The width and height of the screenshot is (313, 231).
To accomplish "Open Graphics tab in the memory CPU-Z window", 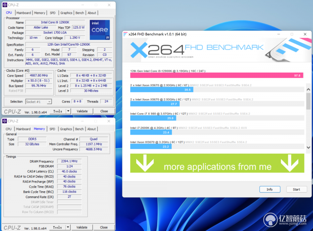I will point(66,129).
